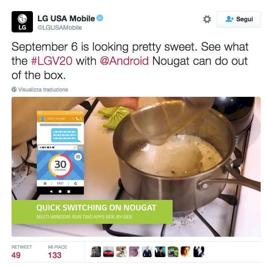The image size is (266, 266).
Task: Click the globe icon beside Visualizza traduzione
Action: pyautogui.click(x=14, y=89)
